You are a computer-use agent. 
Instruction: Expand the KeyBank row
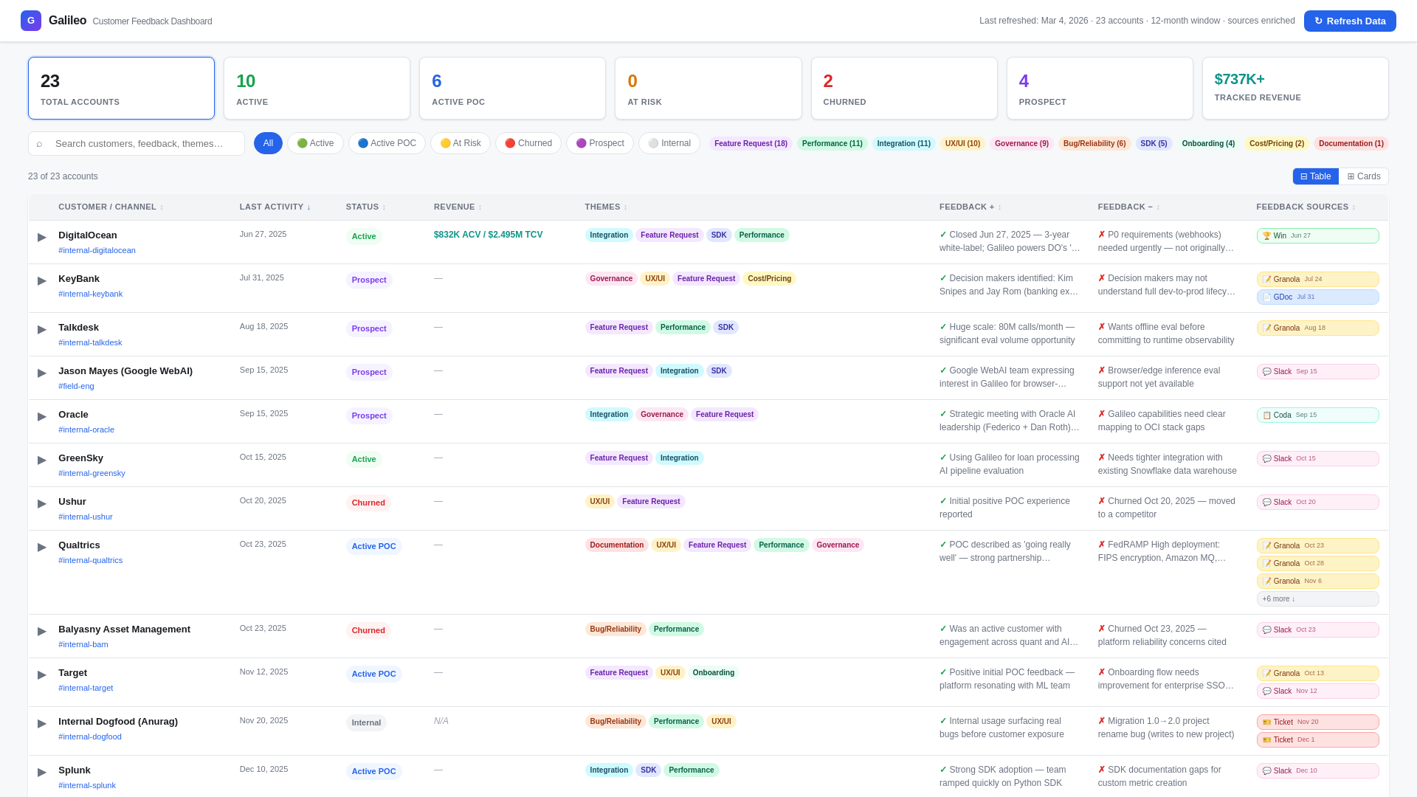(42, 280)
